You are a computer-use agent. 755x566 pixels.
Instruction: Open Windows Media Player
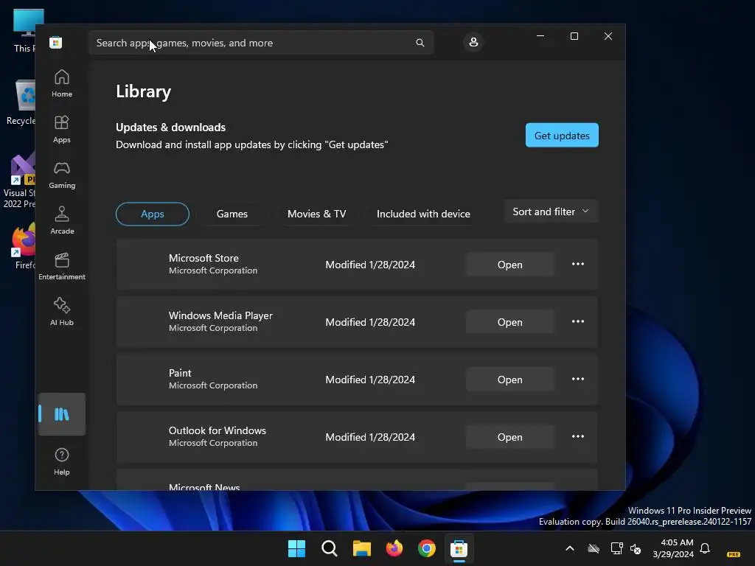click(x=510, y=322)
